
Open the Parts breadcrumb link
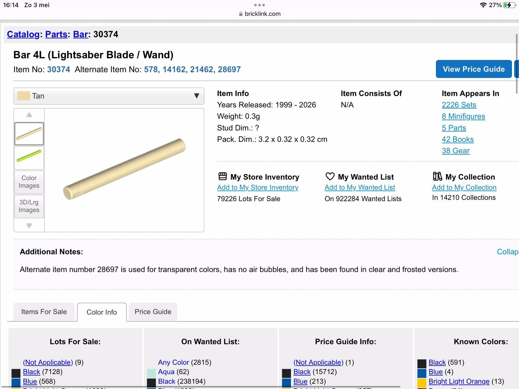[x=56, y=34]
